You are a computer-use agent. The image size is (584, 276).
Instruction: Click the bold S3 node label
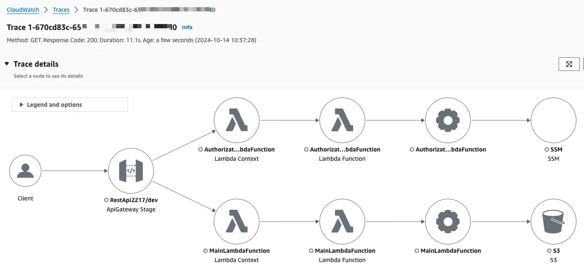tap(557, 251)
